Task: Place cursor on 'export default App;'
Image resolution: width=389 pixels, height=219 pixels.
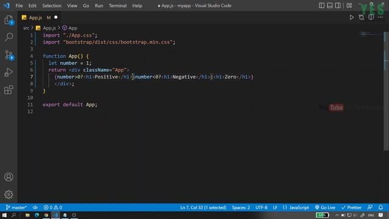Action: (70, 105)
